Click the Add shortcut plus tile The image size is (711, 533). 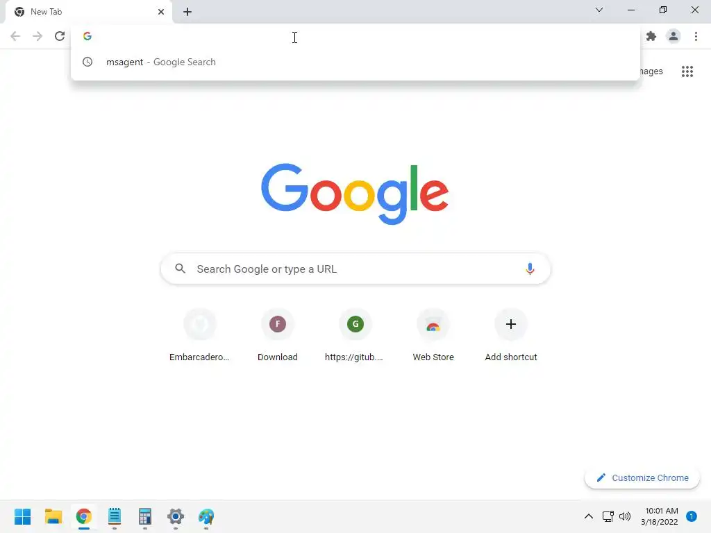point(511,335)
